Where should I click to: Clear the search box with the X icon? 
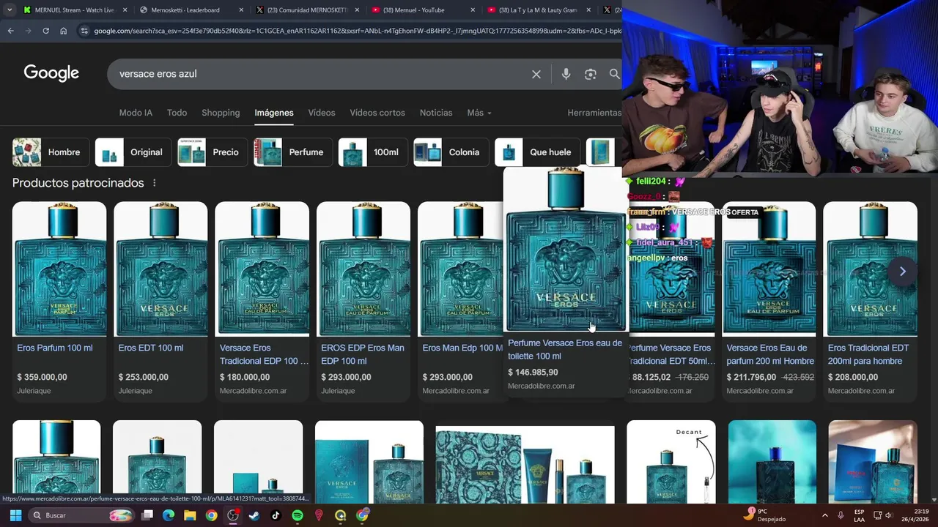point(536,74)
